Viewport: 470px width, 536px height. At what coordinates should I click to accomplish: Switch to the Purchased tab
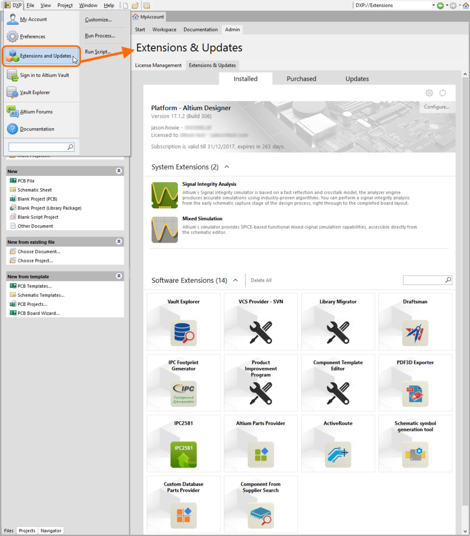(301, 78)
